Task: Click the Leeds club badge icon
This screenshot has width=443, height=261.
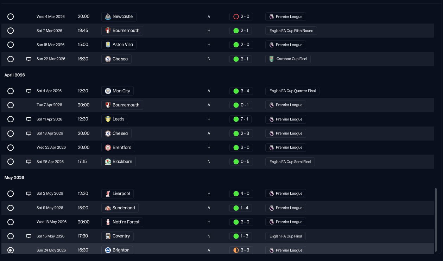Action: (108, 119)
